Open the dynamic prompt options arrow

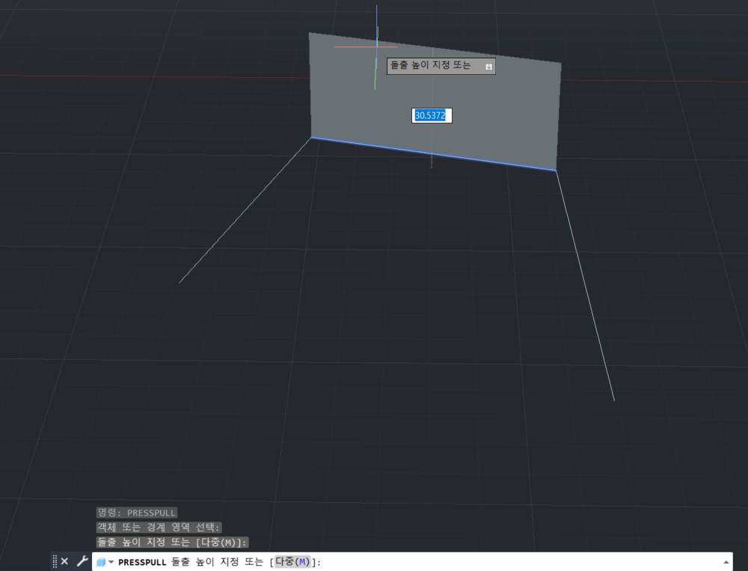(489, 67)
